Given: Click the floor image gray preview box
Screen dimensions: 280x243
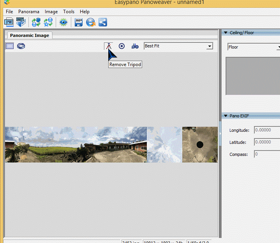Looking at the screenshot, I should coord(253,76).
